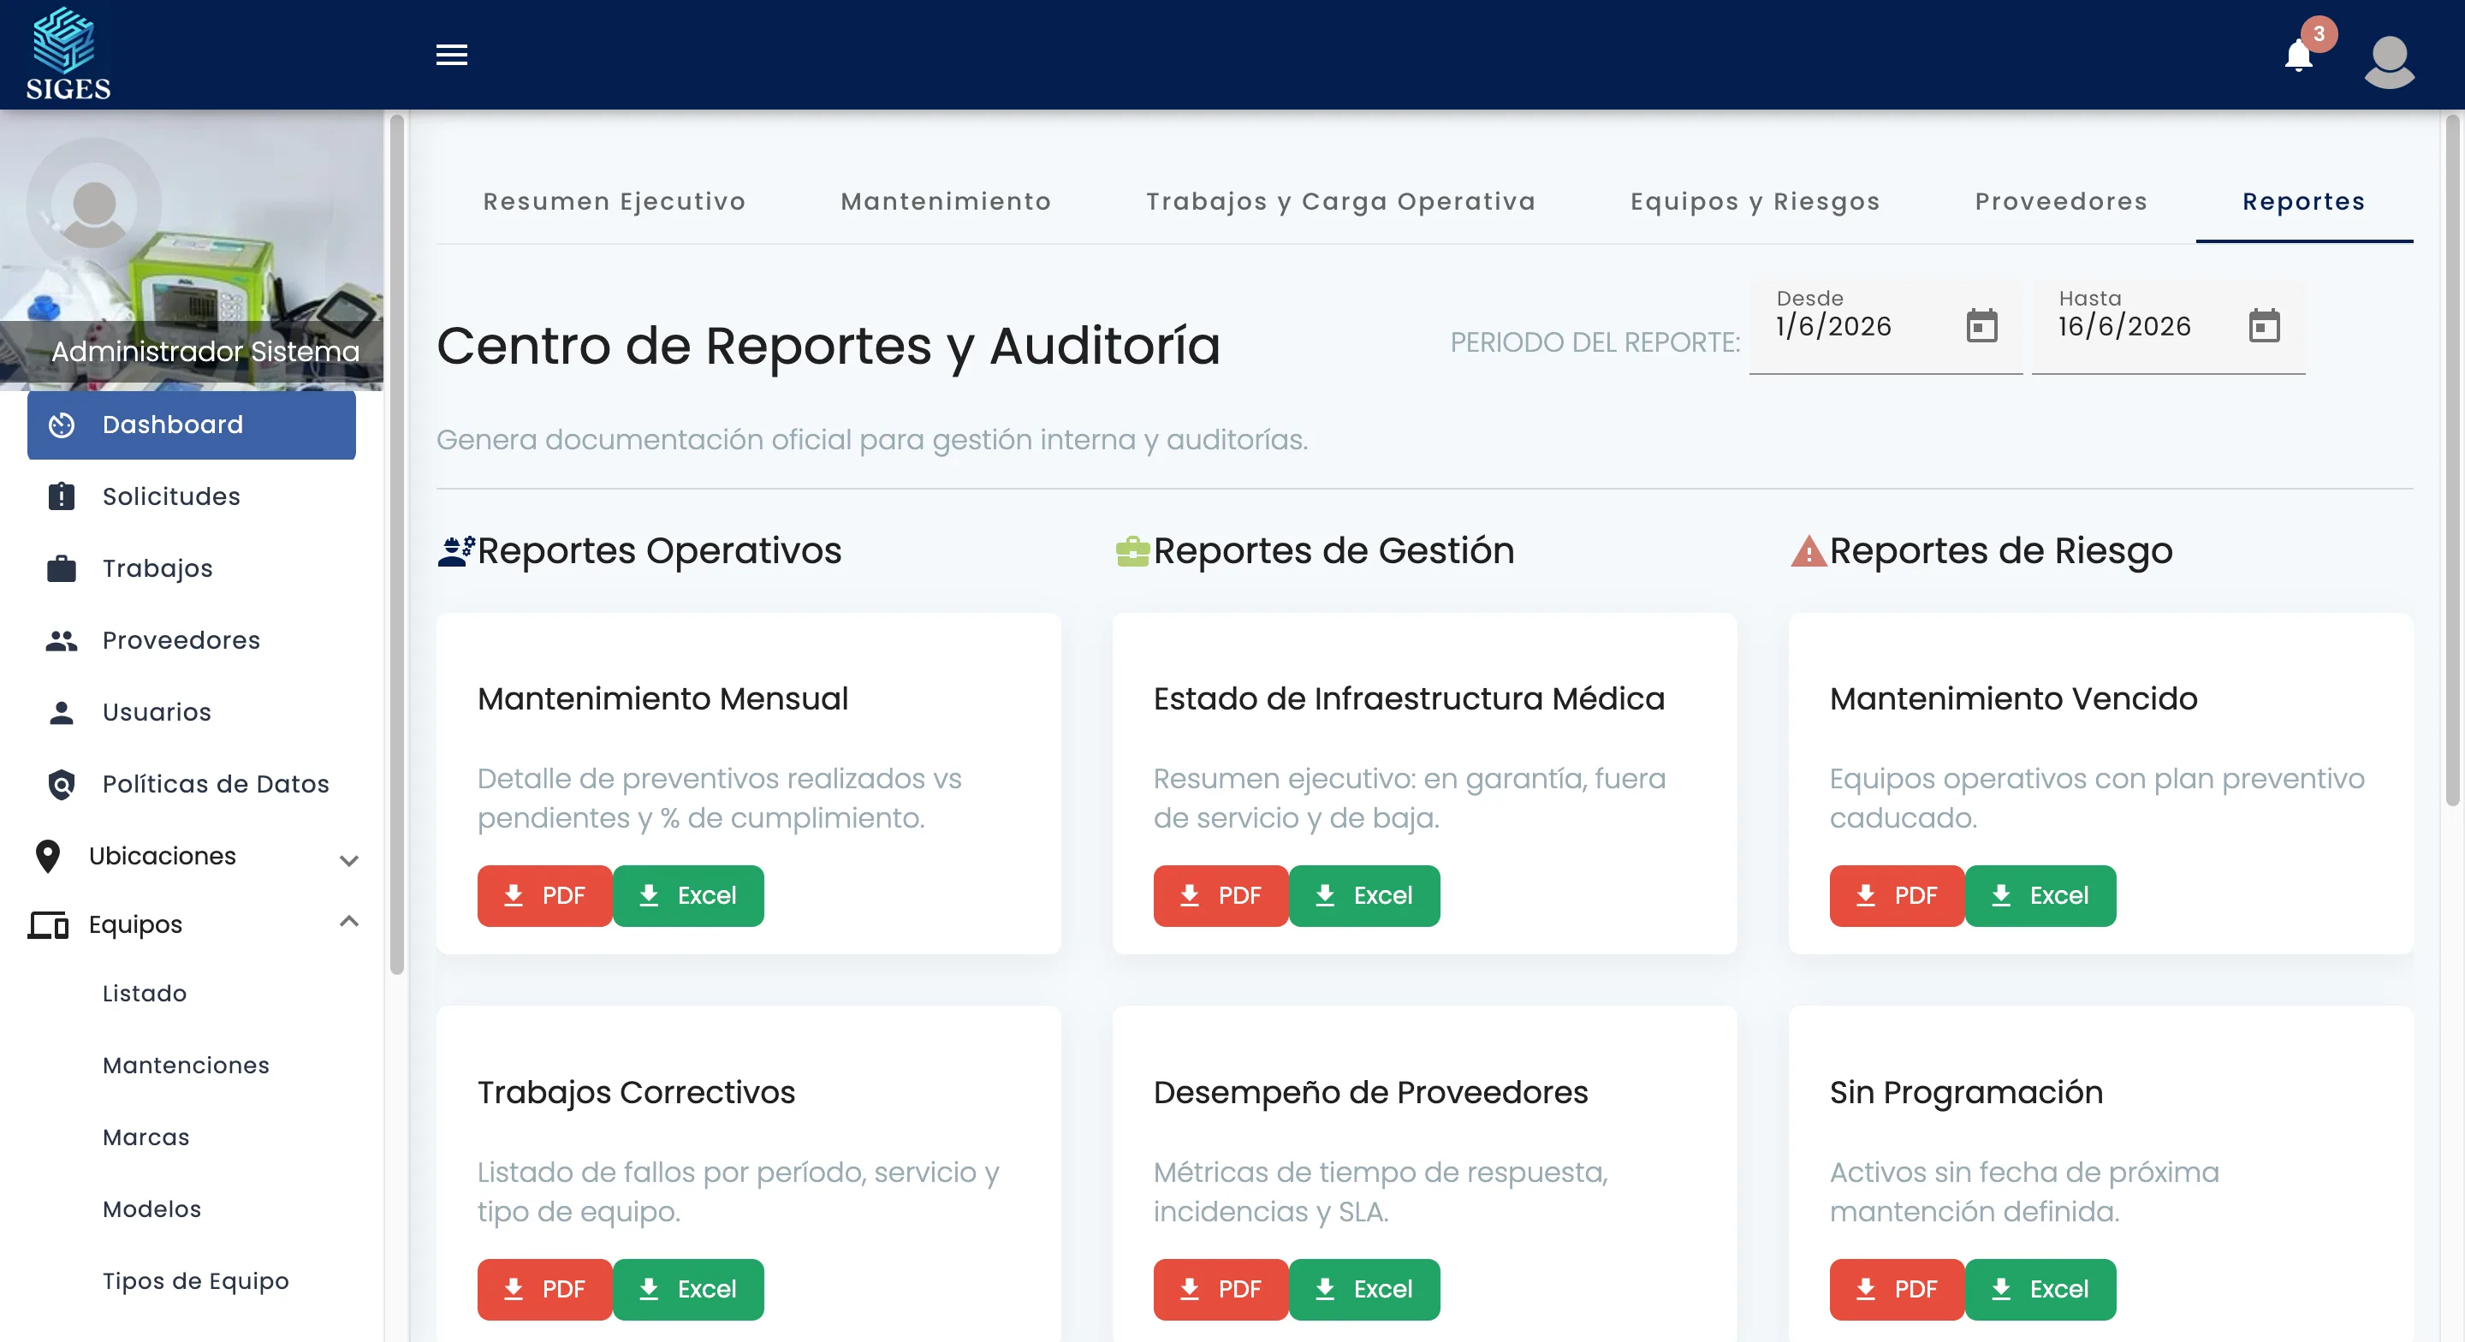Click the Solicitudes clipboard icon
This screenshot has height=1342, width=2465.
tap(62, 496)
